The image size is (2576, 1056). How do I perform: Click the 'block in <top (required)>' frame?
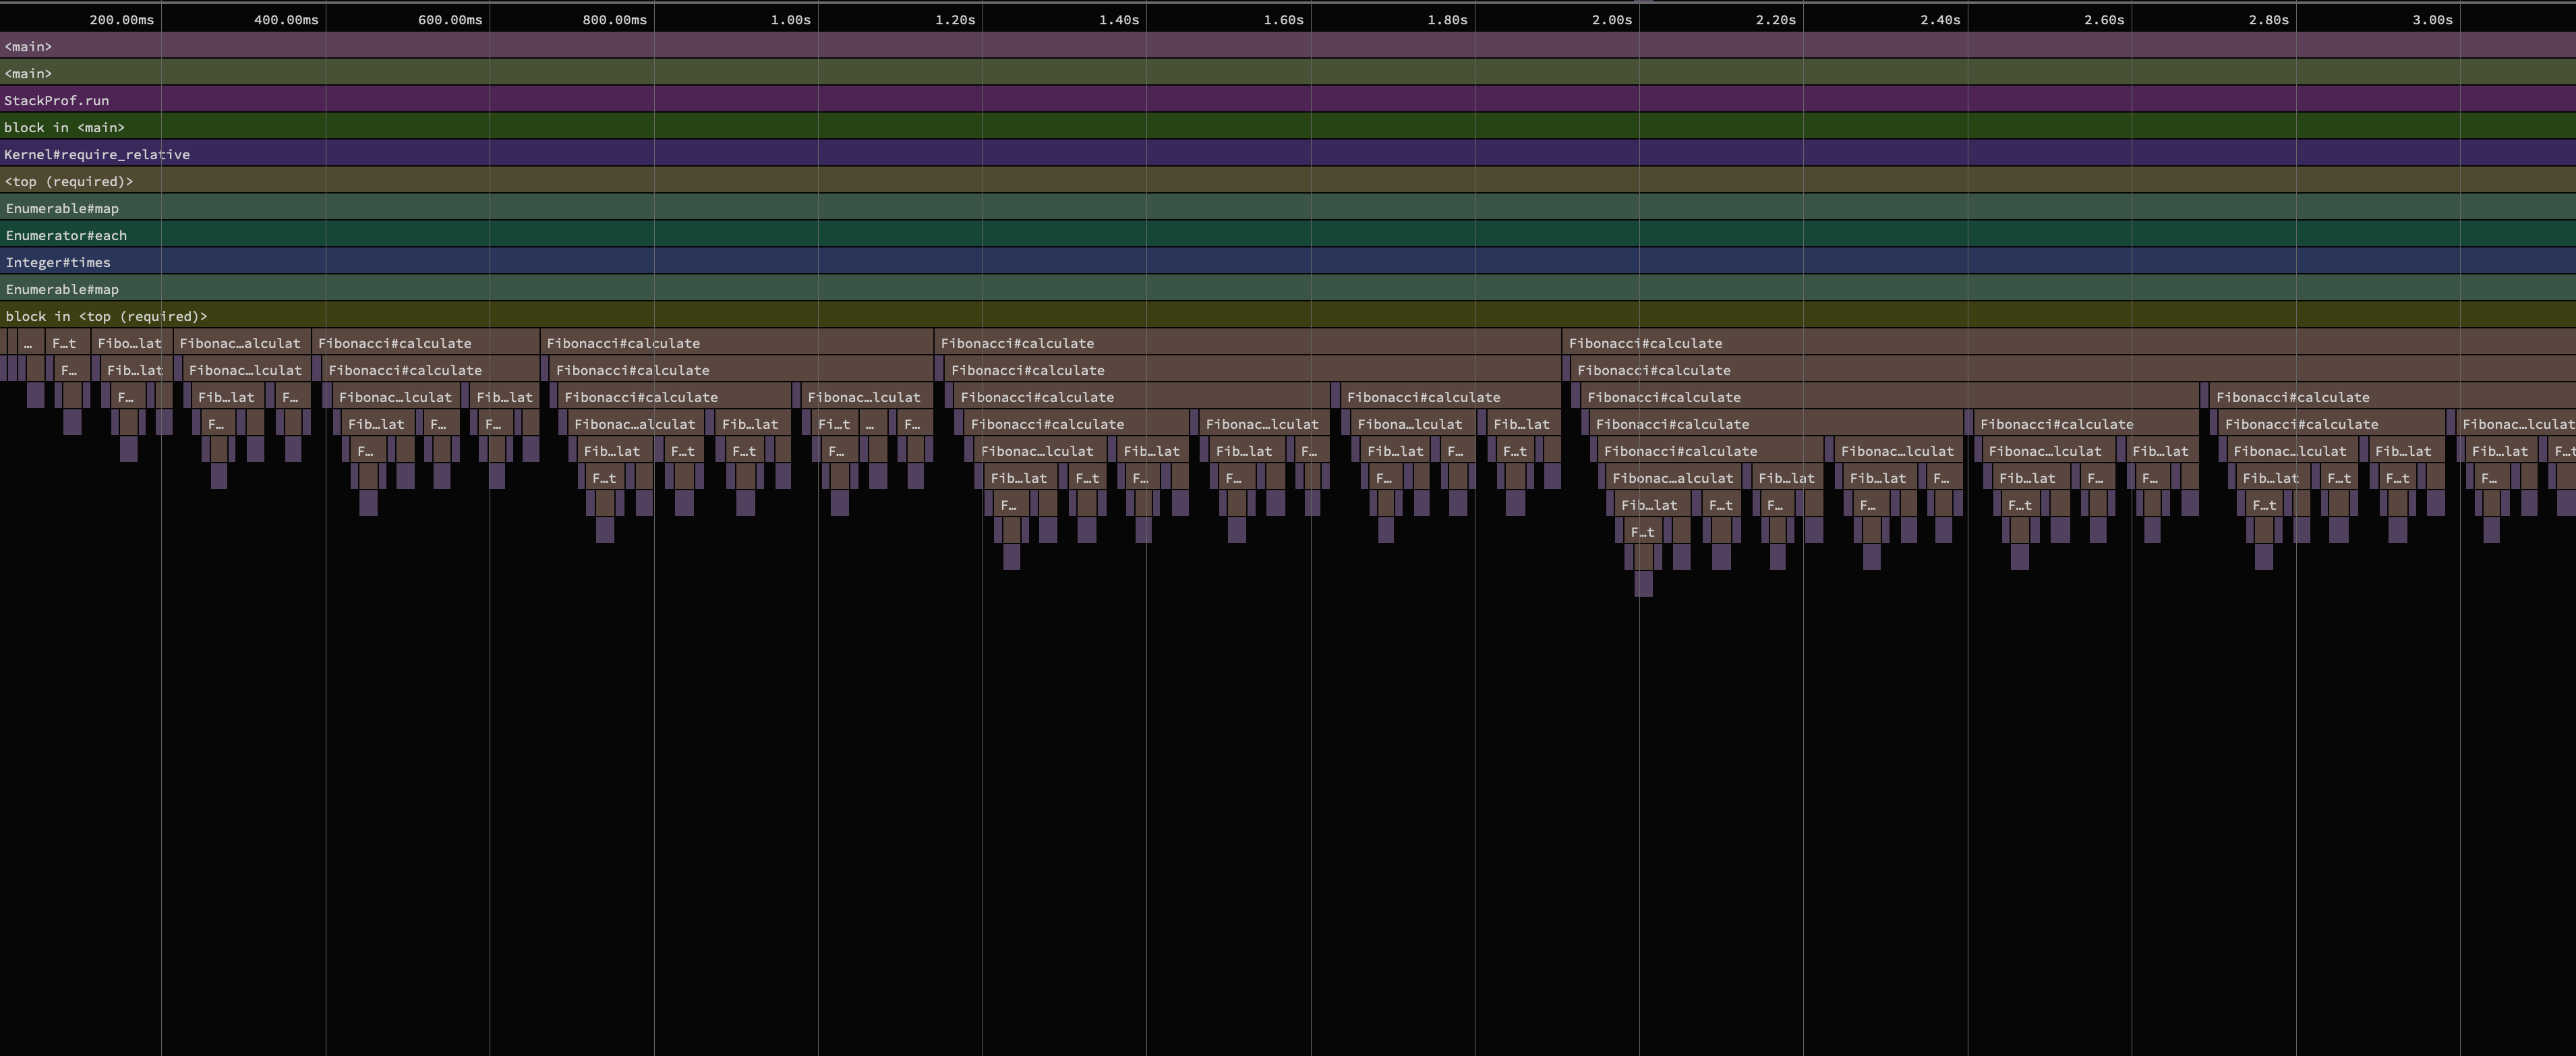click(1288, 315)
